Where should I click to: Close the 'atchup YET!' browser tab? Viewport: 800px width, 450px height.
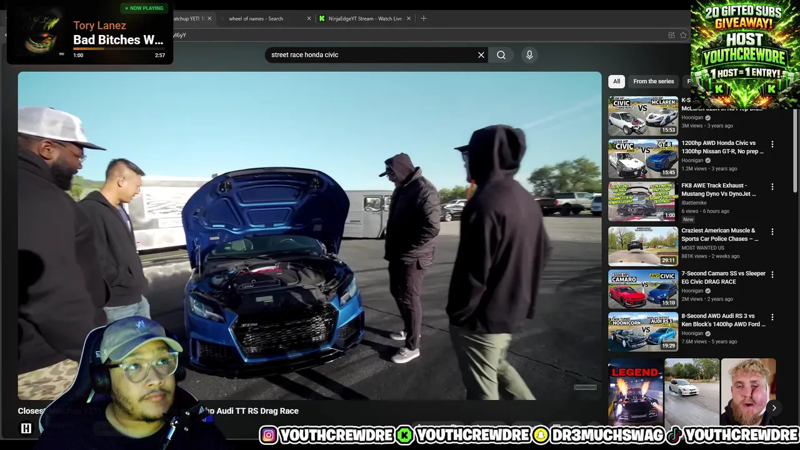(x=209, y=19)
